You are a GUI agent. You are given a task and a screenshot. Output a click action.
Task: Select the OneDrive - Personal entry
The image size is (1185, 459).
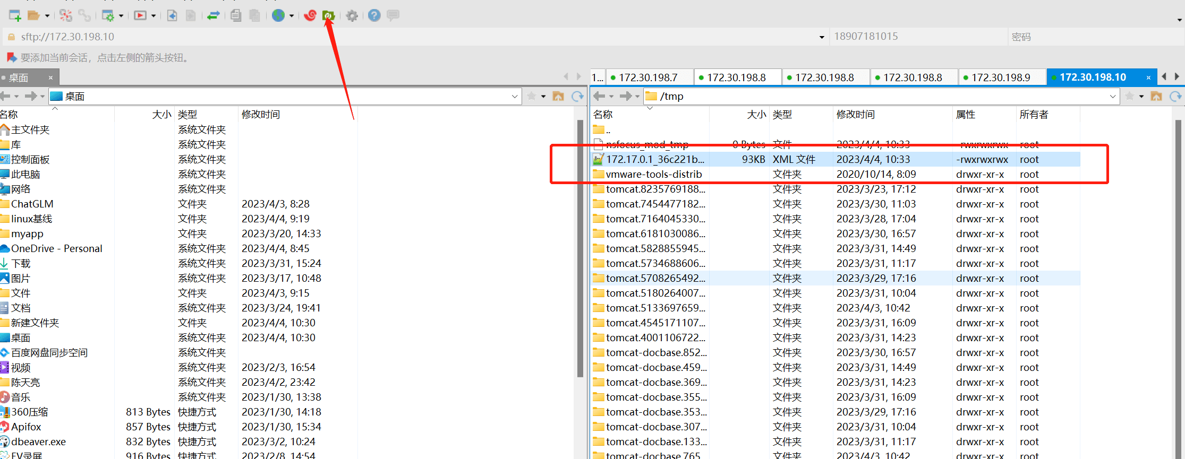56,248
